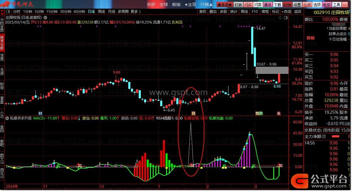Click the 闪卖 quick-sell button
Image resolution: width=352 pixels, height=191 pixels.
coord(258,5)
